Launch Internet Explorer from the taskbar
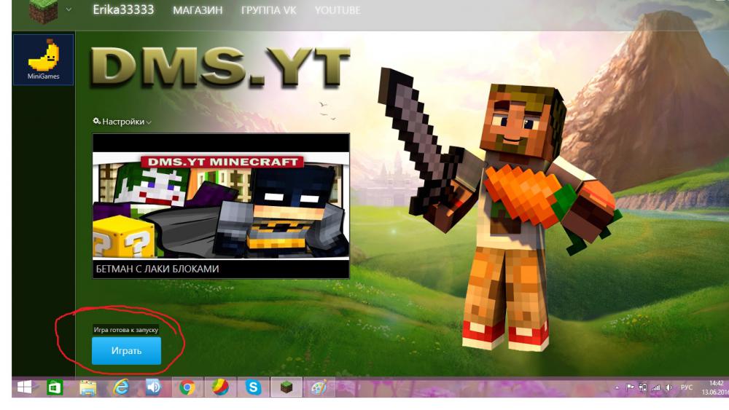This screenshot has height=410, width=729. 121,388
